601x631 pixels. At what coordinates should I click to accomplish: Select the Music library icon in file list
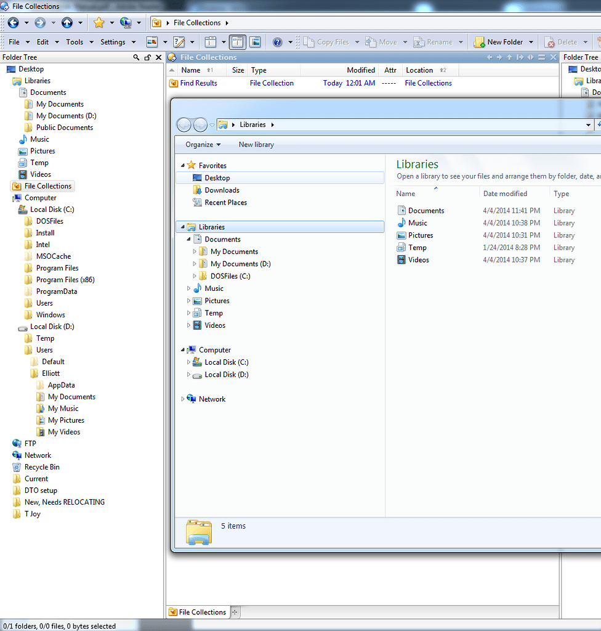[401, 222]
